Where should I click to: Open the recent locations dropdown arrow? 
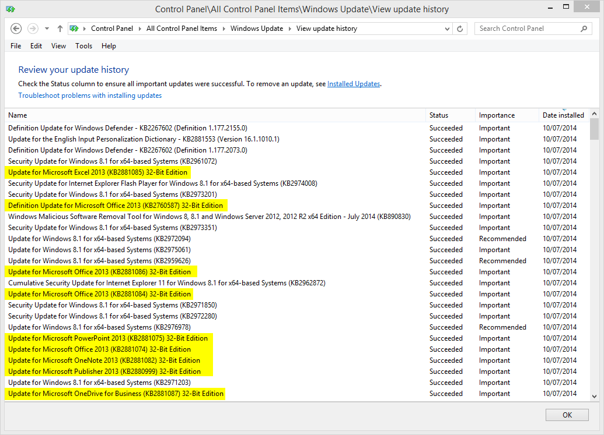(x=47, y=29)
